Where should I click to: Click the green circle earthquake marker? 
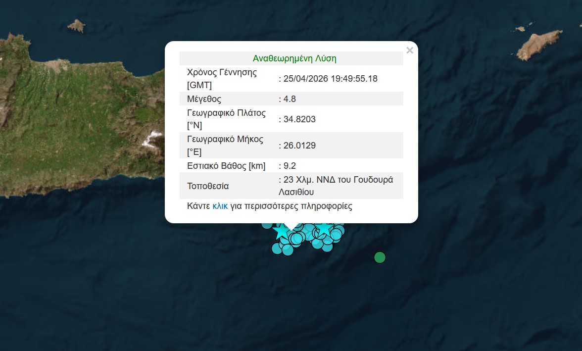point(380,257)
